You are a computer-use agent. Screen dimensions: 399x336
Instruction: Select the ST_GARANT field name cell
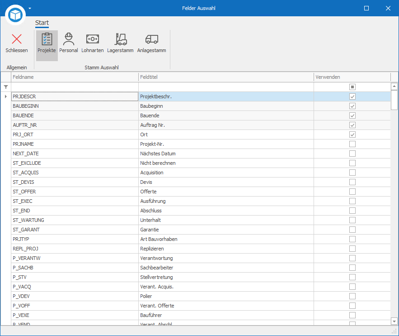[x=75, y=230]
